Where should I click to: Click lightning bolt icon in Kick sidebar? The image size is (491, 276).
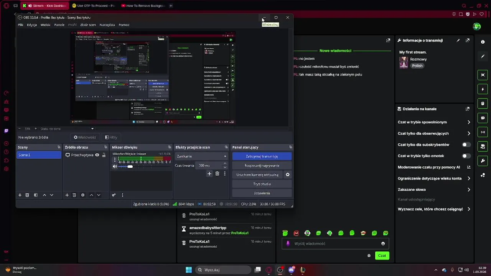click(483, 89)
